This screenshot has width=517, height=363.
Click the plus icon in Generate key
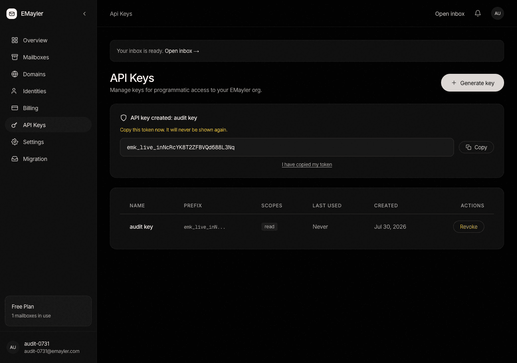pyautogui.click(x=454, y=83)
